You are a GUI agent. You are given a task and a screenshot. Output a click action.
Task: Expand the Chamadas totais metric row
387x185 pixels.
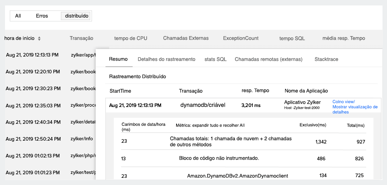pyautogui.click(x=231, y=142)
